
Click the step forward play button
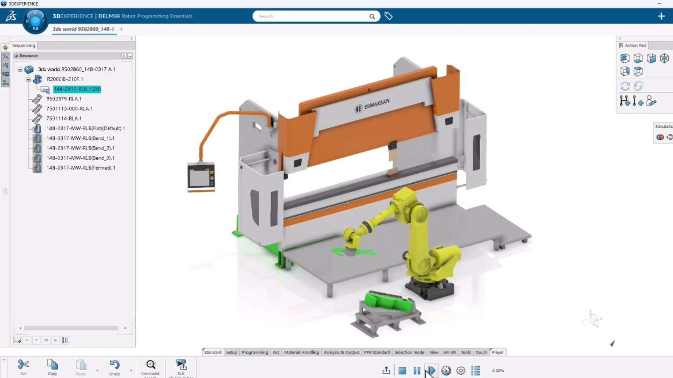coord(431,370)
